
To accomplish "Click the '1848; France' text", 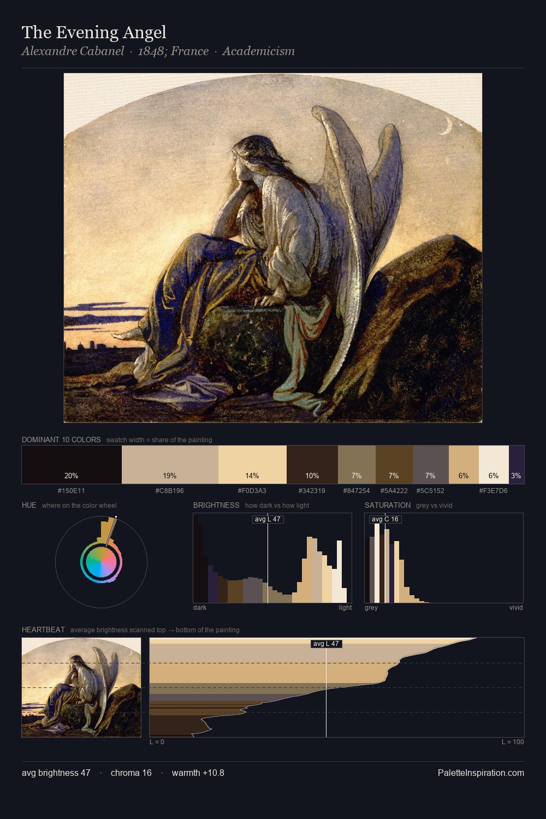I will [173, 51].
